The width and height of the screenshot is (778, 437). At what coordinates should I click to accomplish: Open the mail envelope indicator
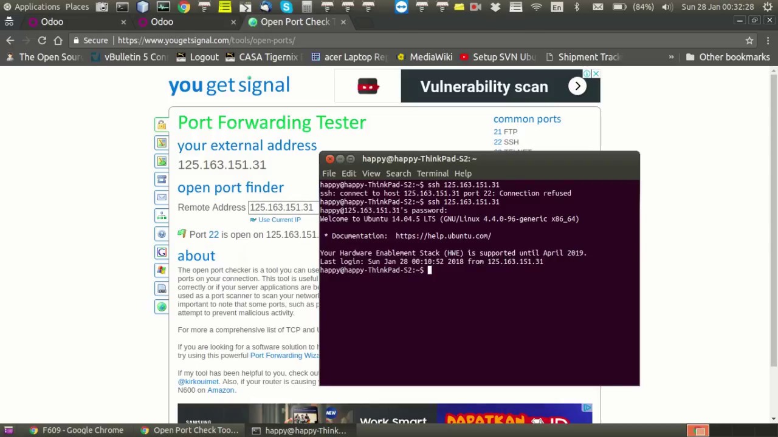[x=598, y=7]
